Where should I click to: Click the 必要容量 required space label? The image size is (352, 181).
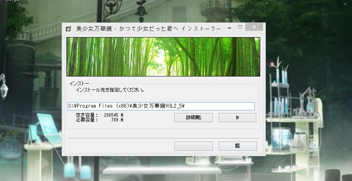[x=87, y=120]
